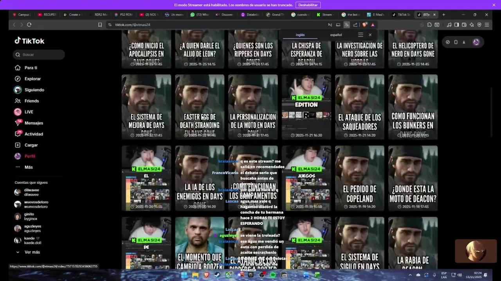This screenshot has height=281, width=501.
Task: Open ¿Donde Esta la Moto de Deacon? video
Action: [x=413, y=178]
